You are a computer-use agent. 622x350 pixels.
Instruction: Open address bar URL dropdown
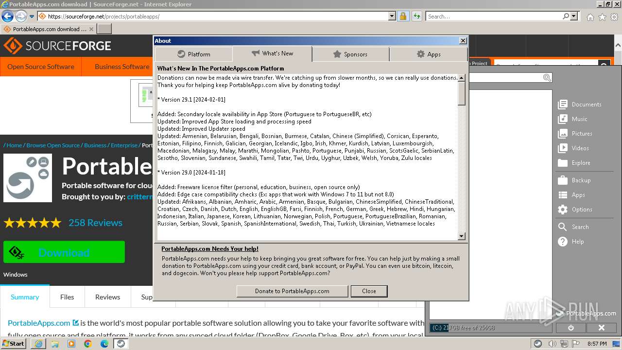pyautogui.click(x=392, y=16)
